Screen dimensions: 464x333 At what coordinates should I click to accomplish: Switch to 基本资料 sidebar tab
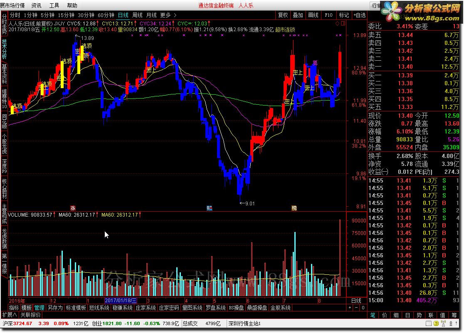(4, 74)
